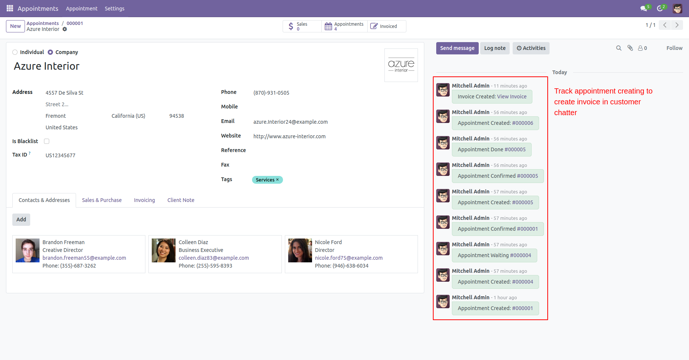This screenshot has height=360, width=689.
Task: Show followers count icon
Action: pos(642,48)
